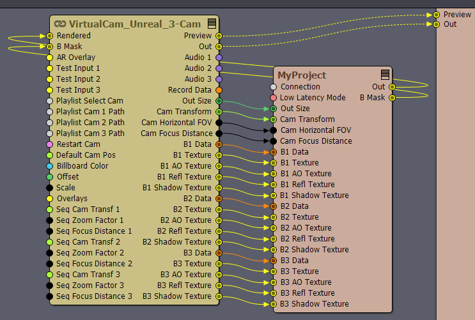Click the MyProject 'B3 AO Texture' label
Image resolution: width=475 pixels, height=320 pixels.
(306, 282)
